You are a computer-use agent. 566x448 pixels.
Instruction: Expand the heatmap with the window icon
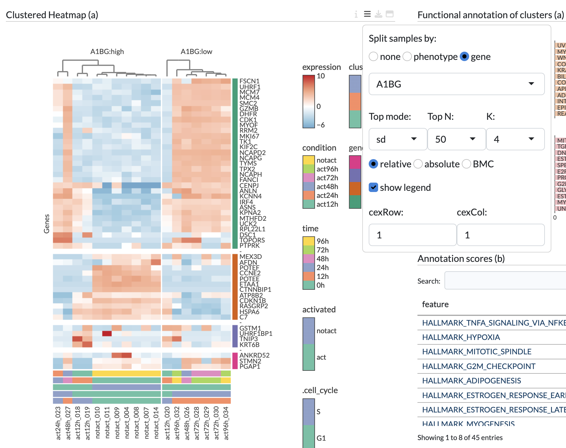[x=389, y=14]
